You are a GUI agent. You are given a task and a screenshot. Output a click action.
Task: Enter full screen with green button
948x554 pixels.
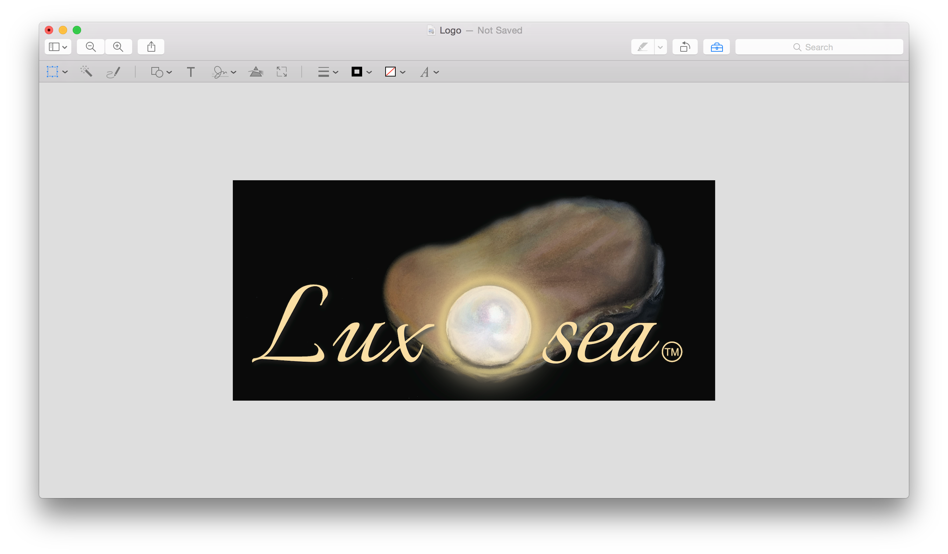coord(77,30)
